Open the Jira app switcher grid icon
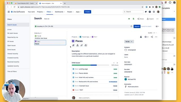The width and height of the screenshot is (181, 102). (9, 12)
